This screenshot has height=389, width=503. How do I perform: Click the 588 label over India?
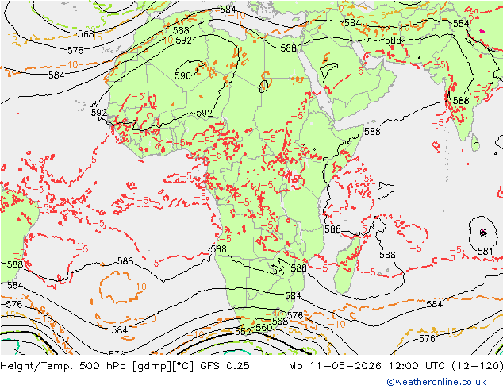coord(461,101)
